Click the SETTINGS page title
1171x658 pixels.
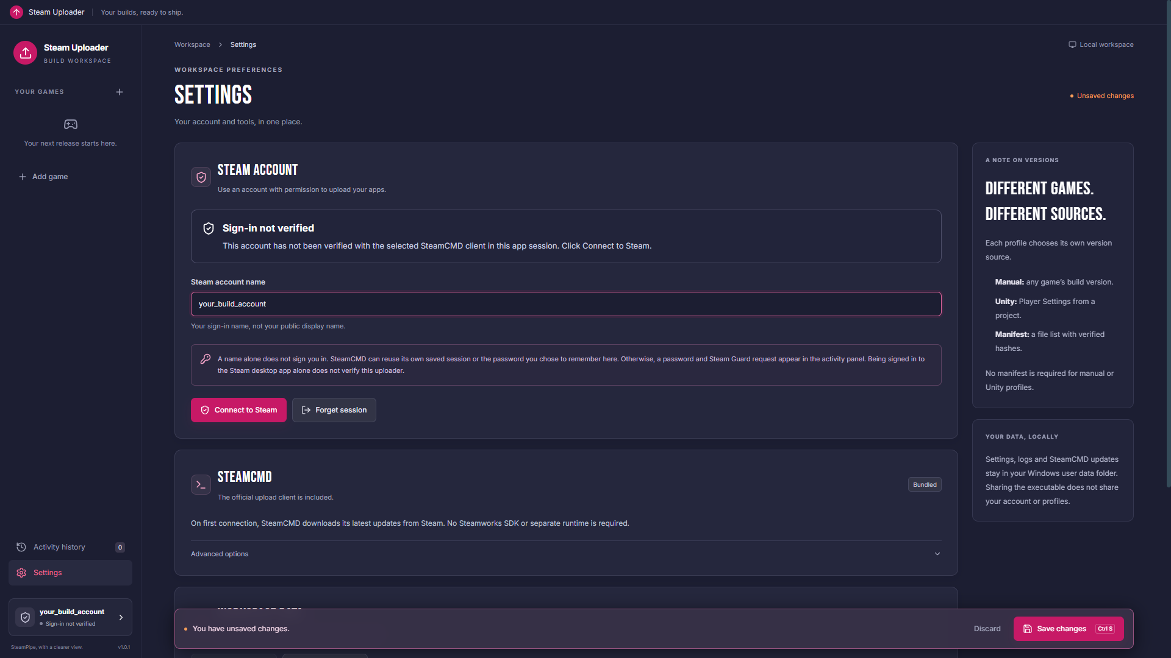click(213, 95)
